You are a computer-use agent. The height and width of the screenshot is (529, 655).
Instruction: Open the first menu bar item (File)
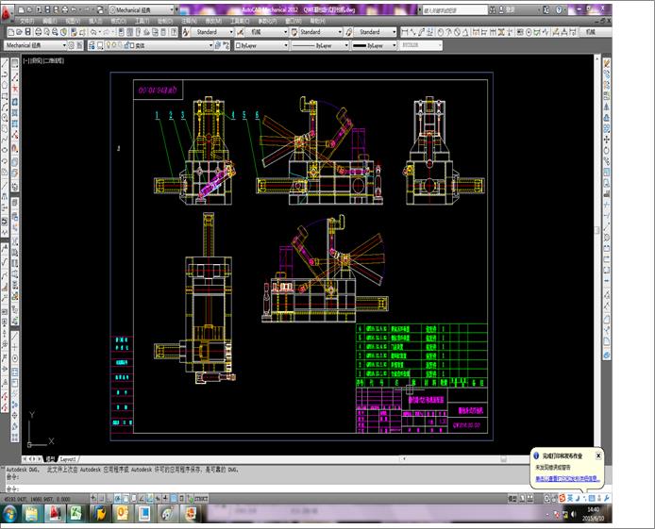[25, 20]
